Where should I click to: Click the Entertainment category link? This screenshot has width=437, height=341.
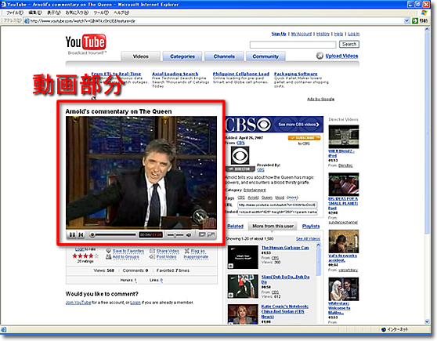click(x=255, y=190)
